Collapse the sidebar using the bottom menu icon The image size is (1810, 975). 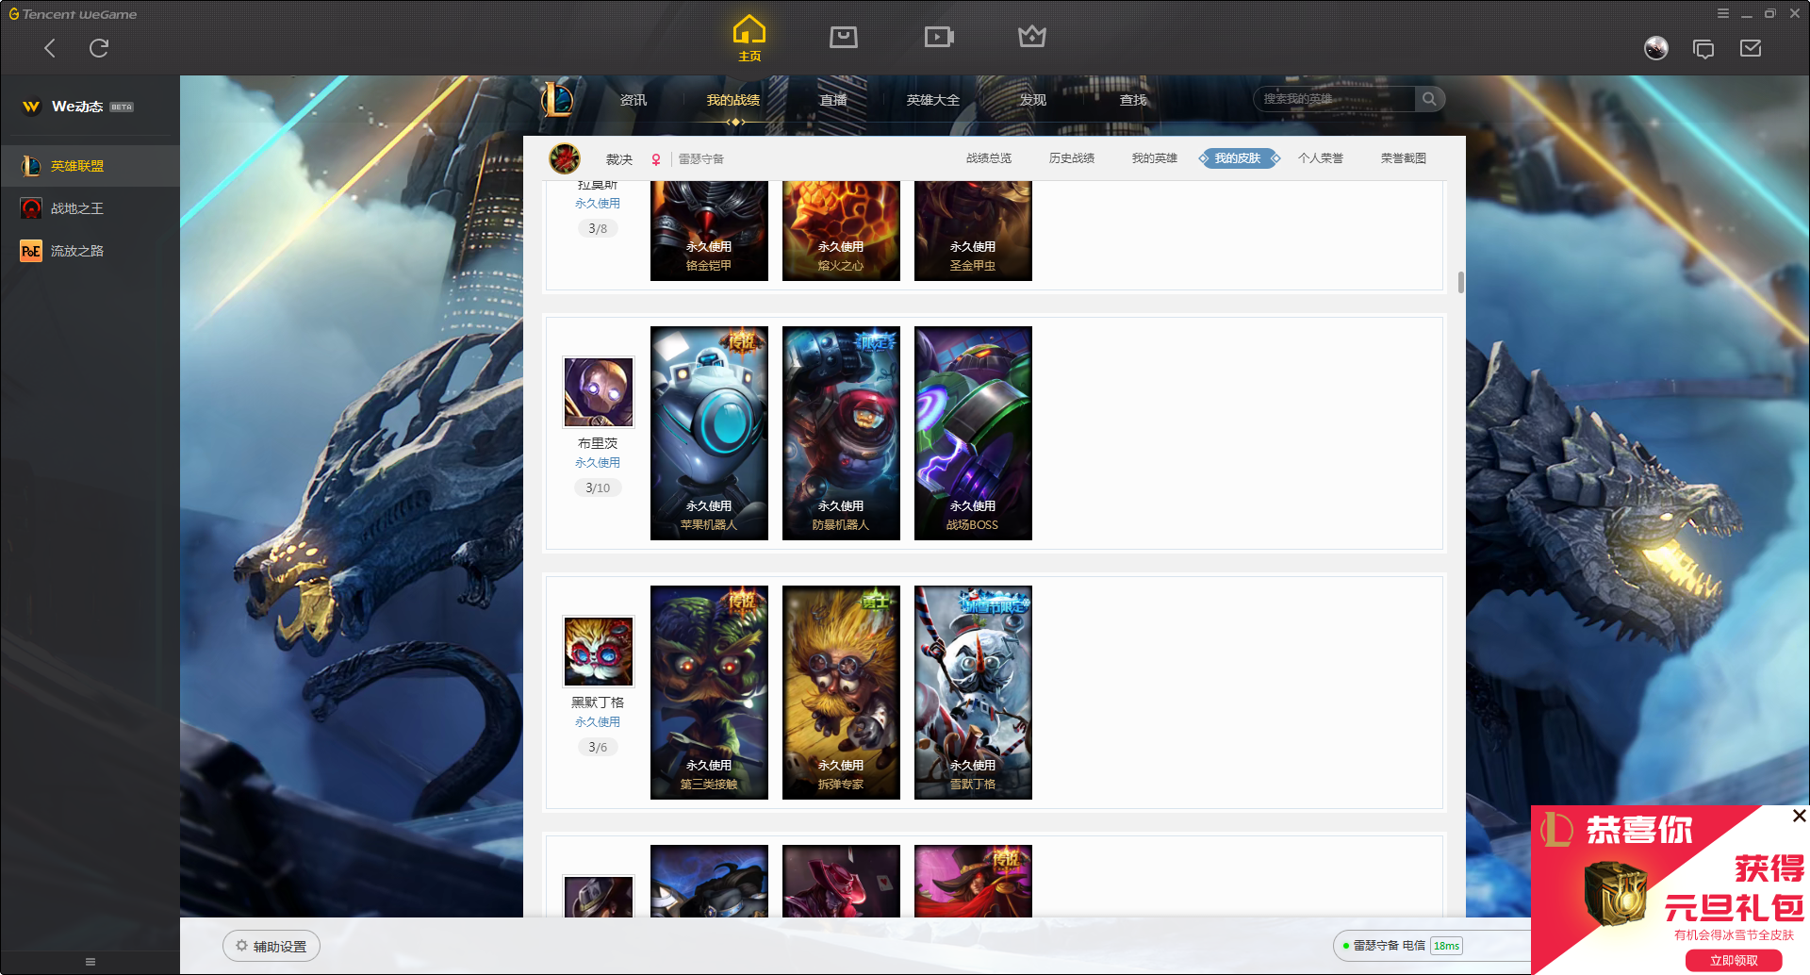pos(90,962)
